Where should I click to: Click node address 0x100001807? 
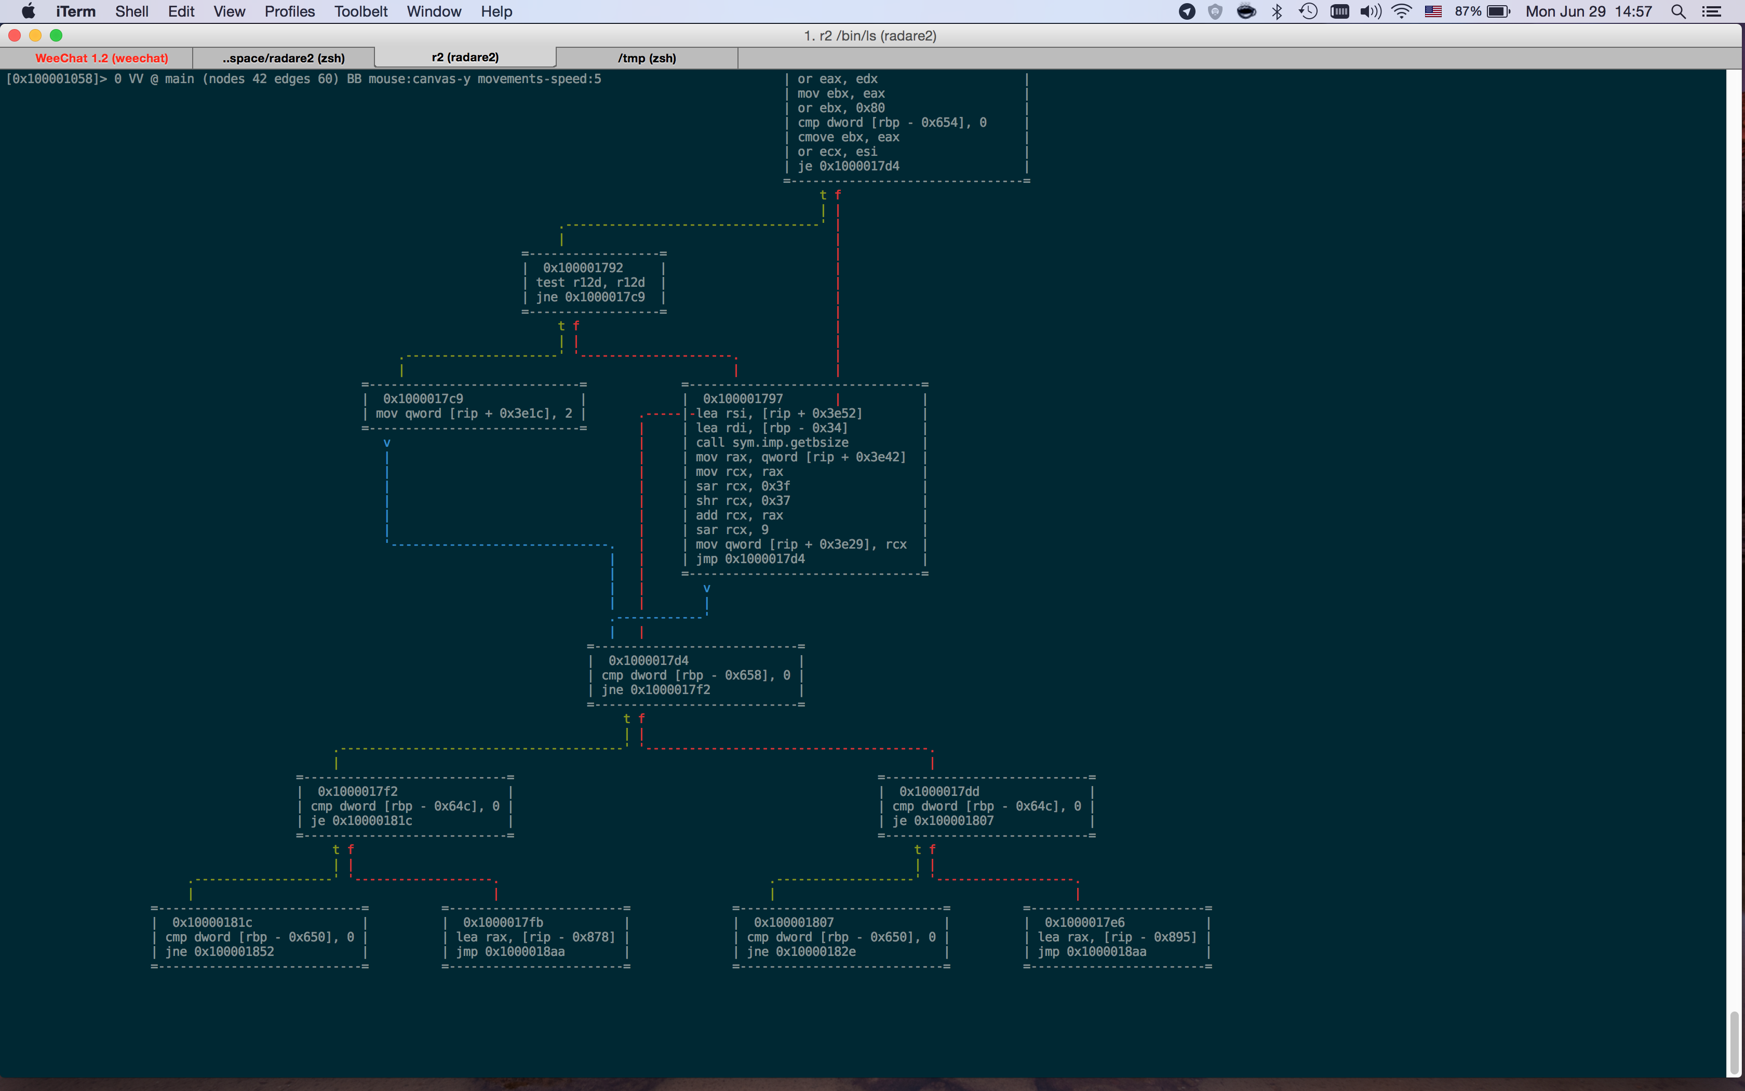tap(794, 922)
